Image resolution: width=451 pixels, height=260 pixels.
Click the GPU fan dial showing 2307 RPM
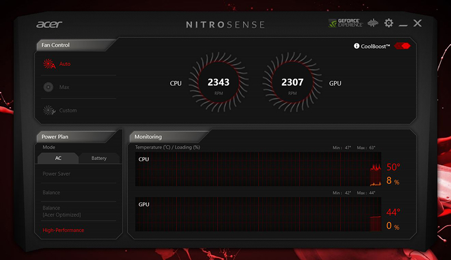[x=292, y=82]
